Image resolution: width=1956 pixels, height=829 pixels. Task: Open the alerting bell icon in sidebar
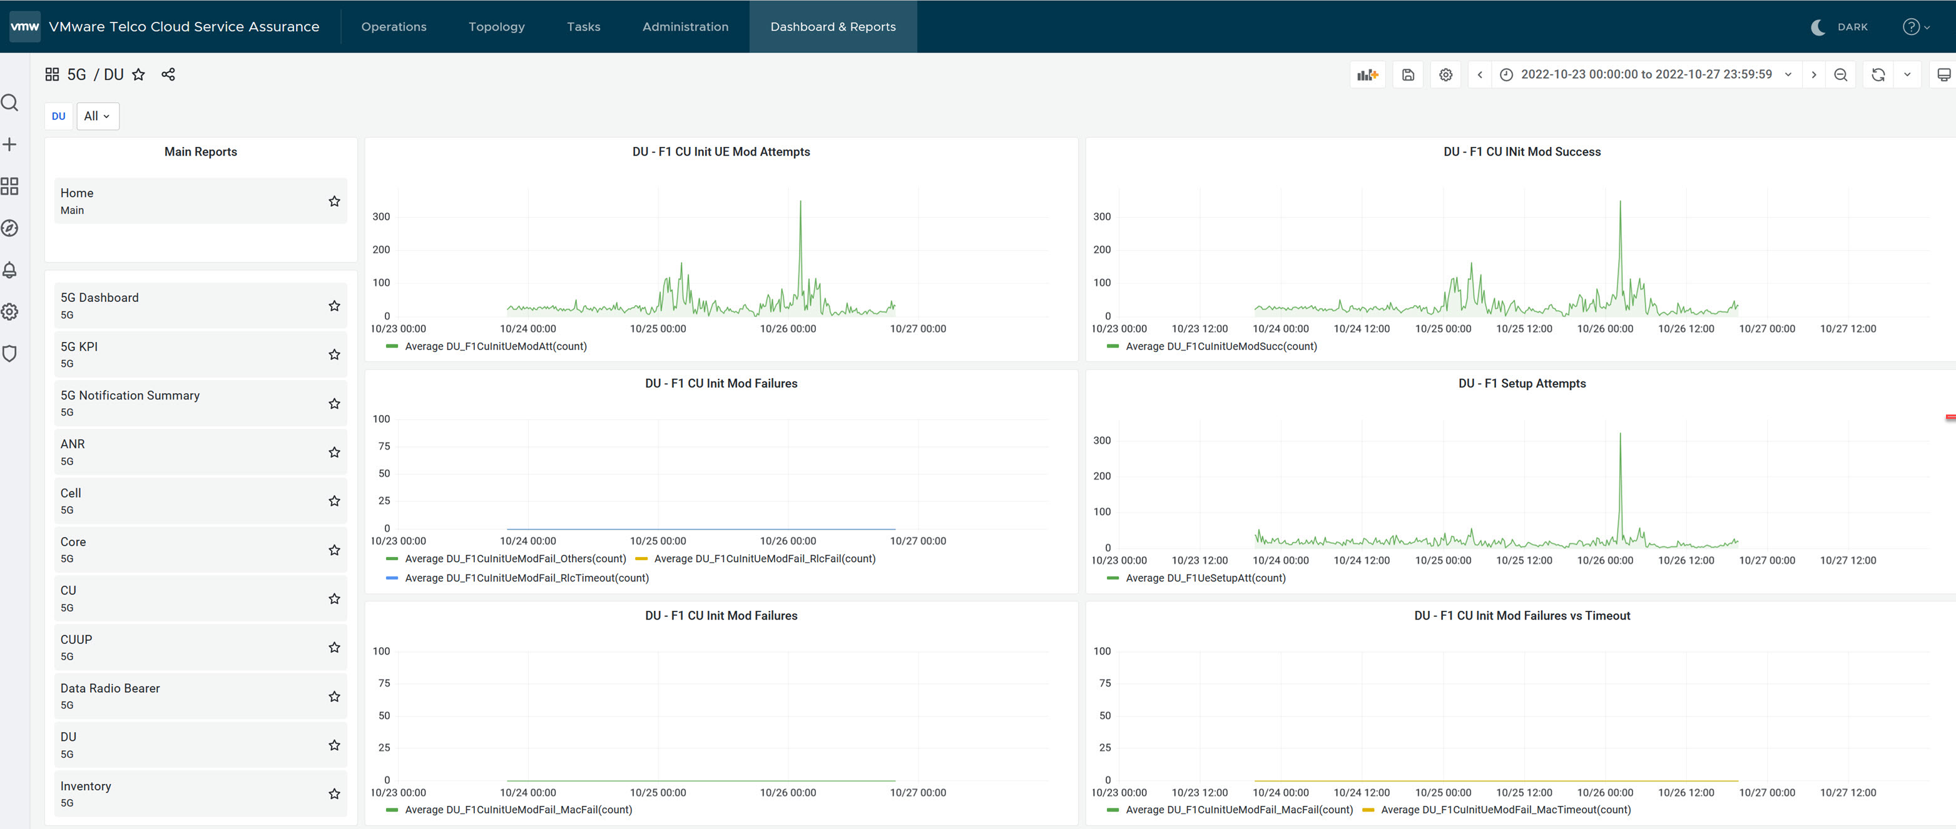(10, 270)
